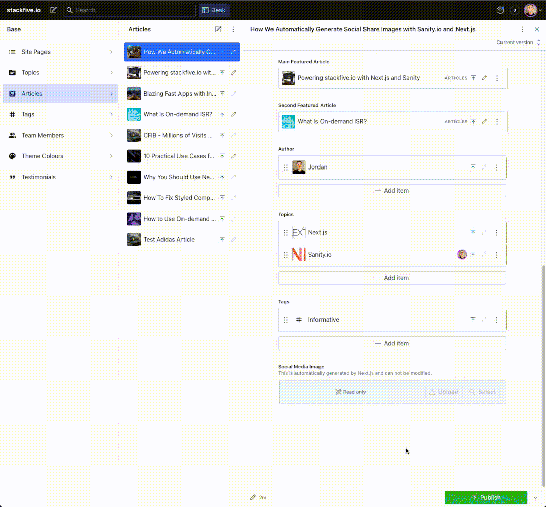Click Add item under Topics
This screenshot has width=546, height=507.
[x=392, y=278]
